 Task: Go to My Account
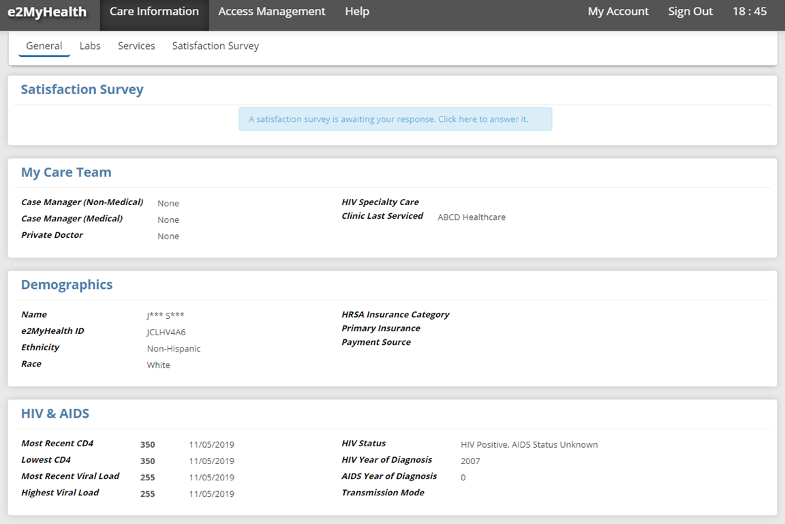pyautogui.click(x=618, y=12)
